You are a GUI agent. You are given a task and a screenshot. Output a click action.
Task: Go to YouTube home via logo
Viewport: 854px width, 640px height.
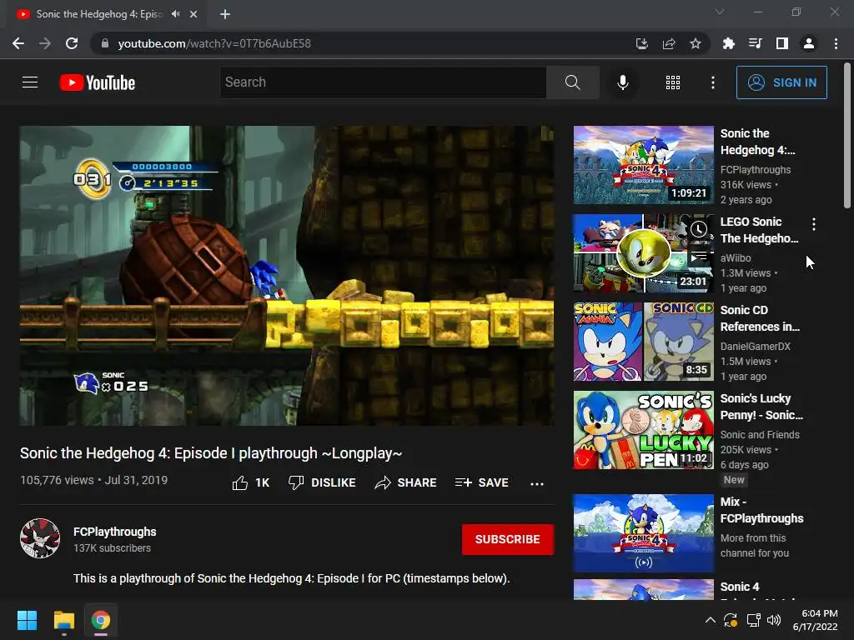click(98, 82)
